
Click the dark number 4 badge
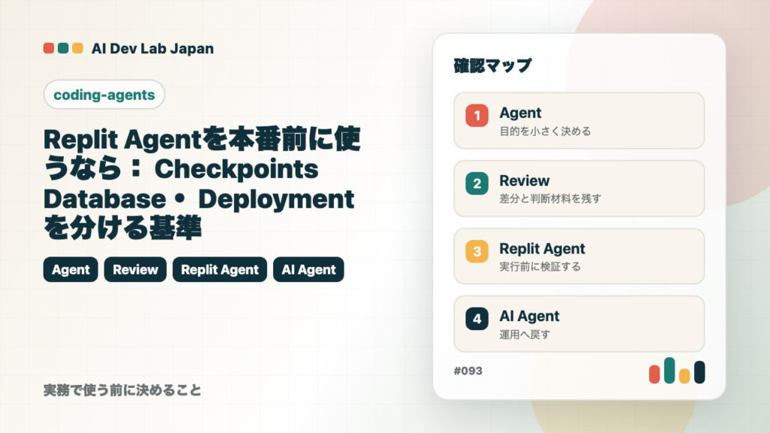(x=477, y=319)
